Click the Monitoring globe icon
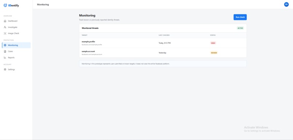 [5, 45]
